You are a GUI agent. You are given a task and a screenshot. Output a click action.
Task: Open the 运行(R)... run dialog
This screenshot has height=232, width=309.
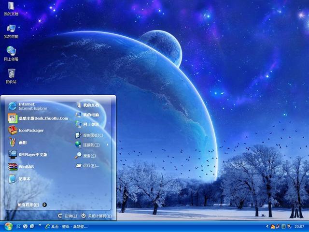coord(87,165)
